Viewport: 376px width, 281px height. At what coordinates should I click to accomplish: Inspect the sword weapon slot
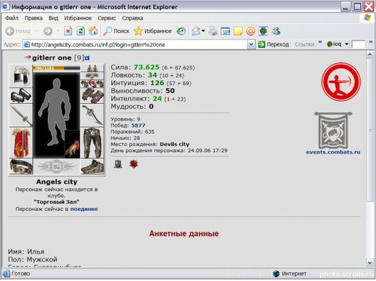[x=21, y=115]
